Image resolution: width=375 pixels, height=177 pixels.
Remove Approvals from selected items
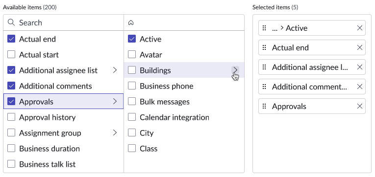(x=360, y=107)
